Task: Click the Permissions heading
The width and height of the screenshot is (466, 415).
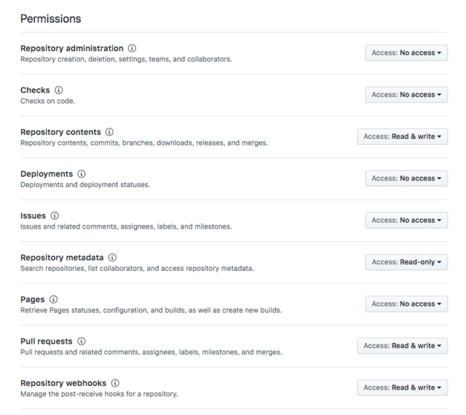Action: click(x=50, y=19)
